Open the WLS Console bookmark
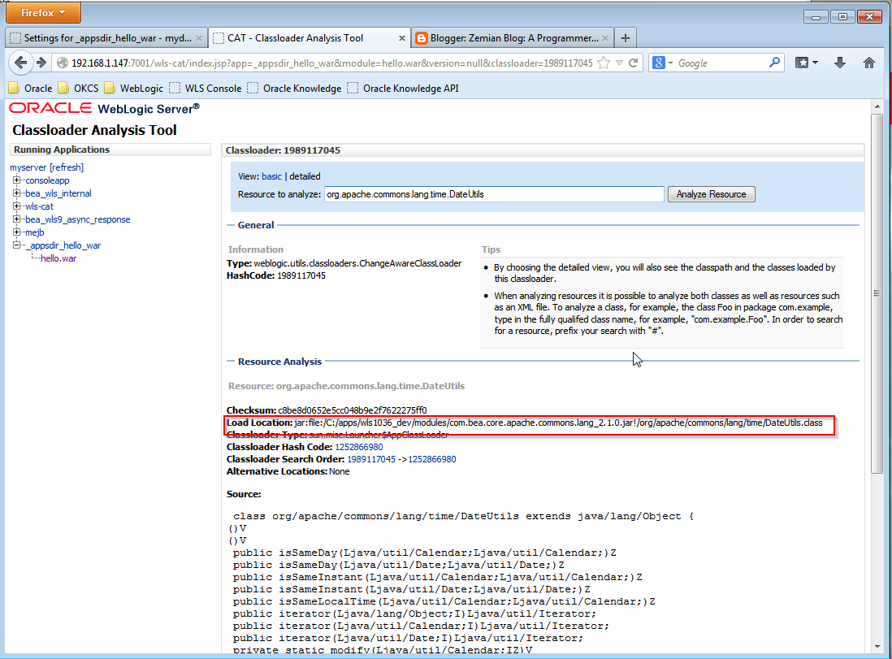The image size is (892, 659). point(206,89)
